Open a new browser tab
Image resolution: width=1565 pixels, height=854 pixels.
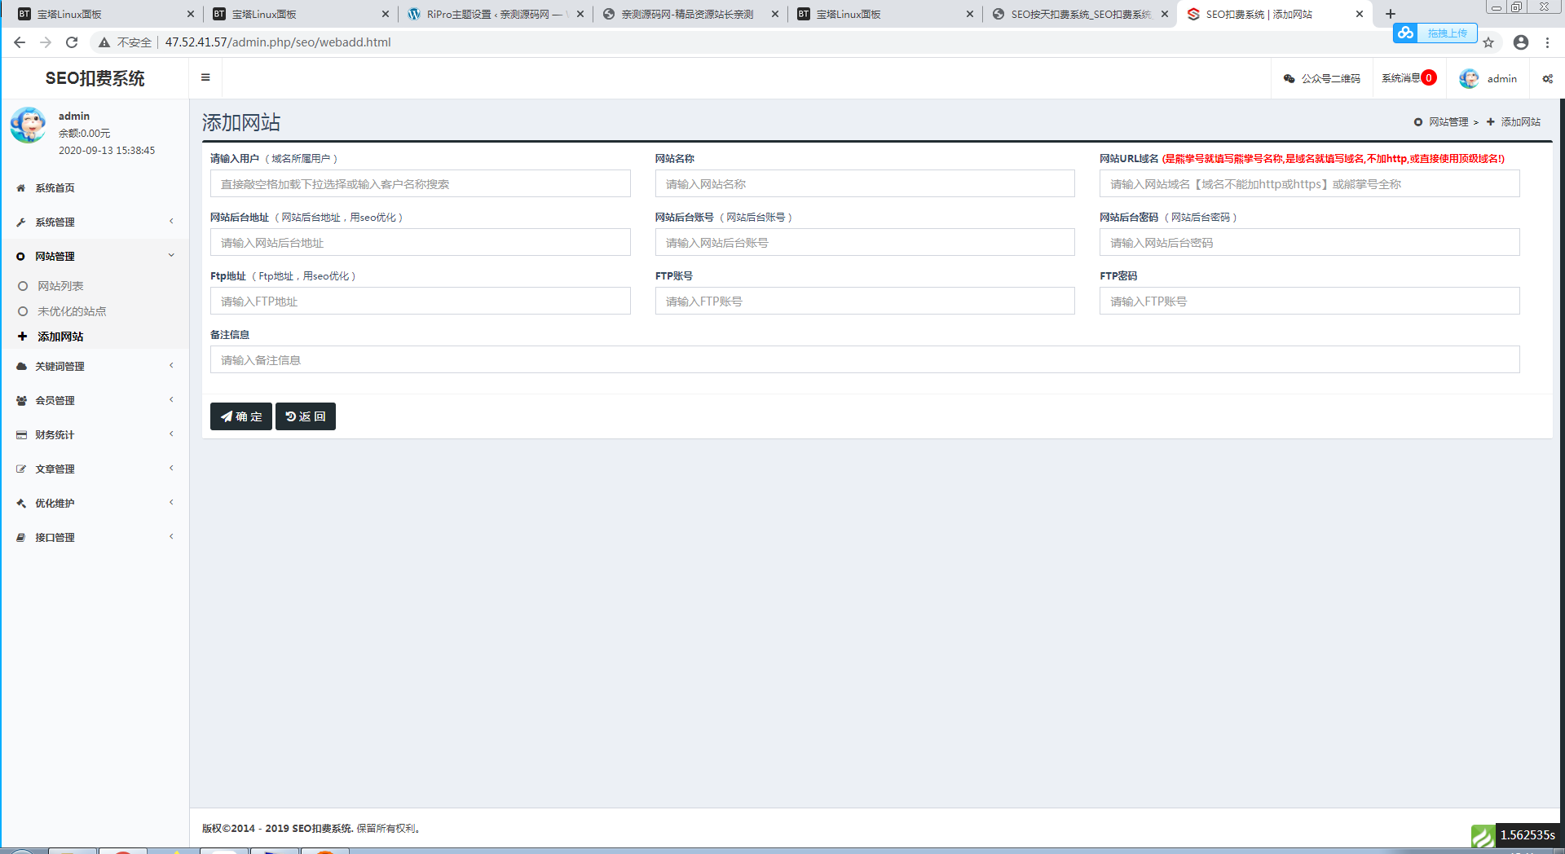click(1391, 14)
